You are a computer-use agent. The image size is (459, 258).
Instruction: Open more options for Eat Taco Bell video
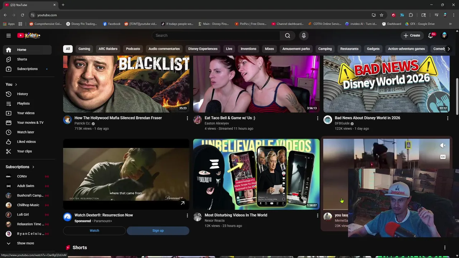317,118
